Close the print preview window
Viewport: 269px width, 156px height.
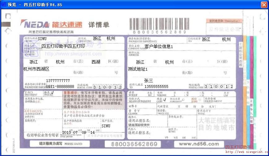click(x=264, y=5)
